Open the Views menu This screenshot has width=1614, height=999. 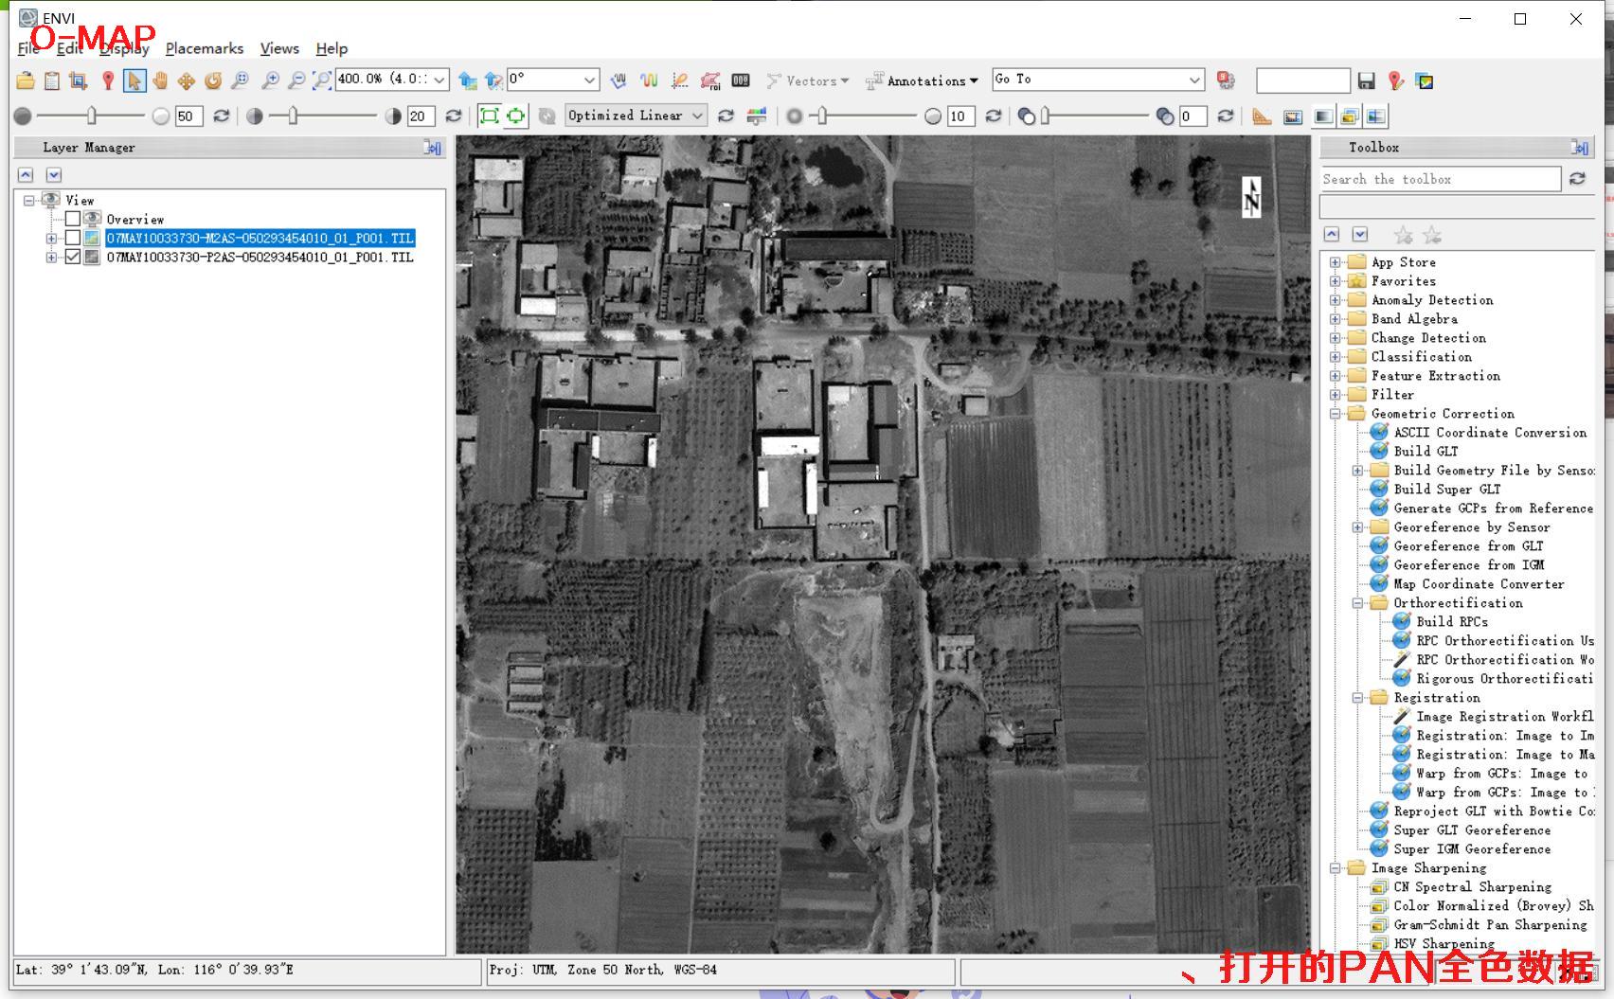point(279,48)
